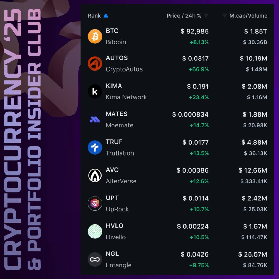Select the UpRock hexagon logo icon

click(x=95, y=203)
